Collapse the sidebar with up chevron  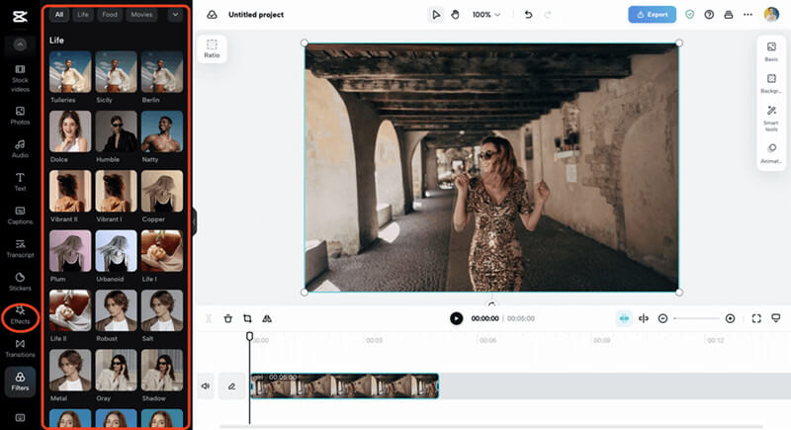tap(20, 45)
